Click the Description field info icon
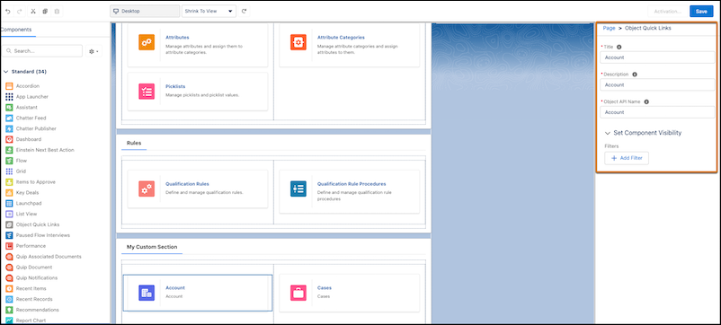This screenshot has width=721, height=325. 635,74
